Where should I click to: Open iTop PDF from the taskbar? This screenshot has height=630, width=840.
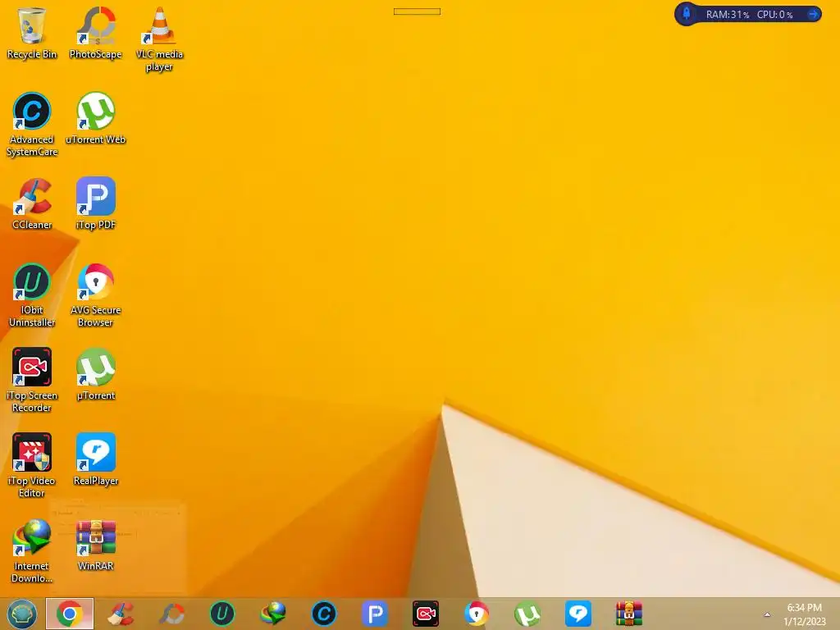375,614
